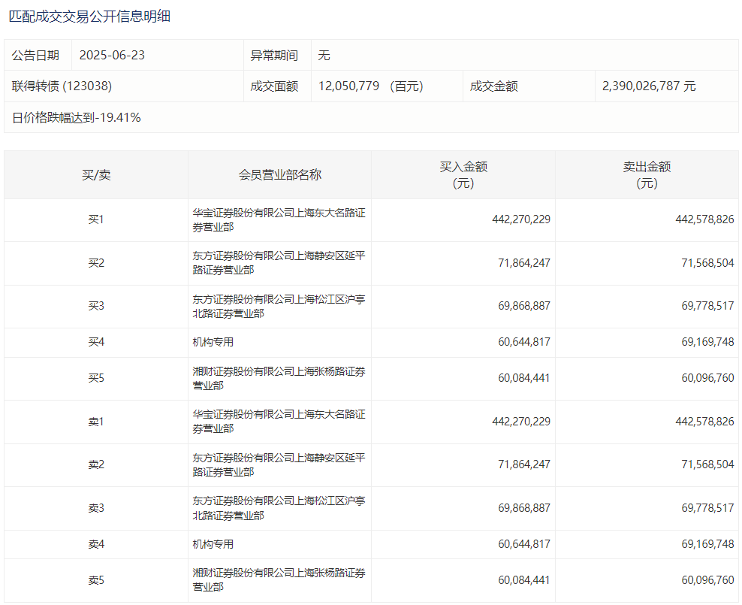Viewport: 742px width, 605px height.
Task: Open the 联得转债 (123038) bond entry
Action: [62, 86]
